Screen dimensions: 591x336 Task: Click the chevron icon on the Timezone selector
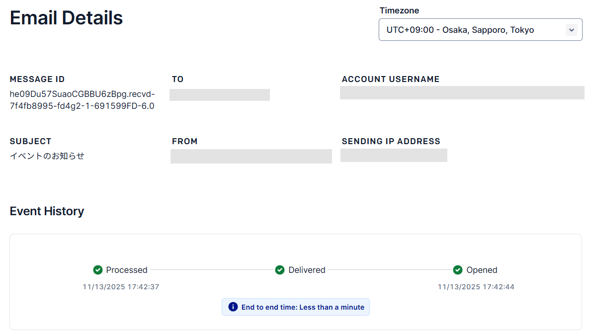pyautogui.click(x=571, y=29)
